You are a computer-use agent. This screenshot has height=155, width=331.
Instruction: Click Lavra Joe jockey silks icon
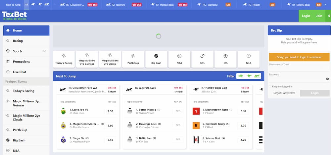pos(63,111)
